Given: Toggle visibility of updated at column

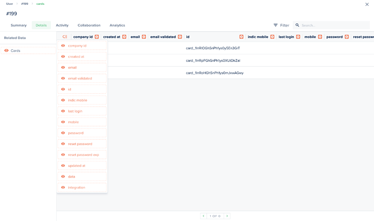Looking at the screenshot, I should pyautogui.click(x=63, y=166).
